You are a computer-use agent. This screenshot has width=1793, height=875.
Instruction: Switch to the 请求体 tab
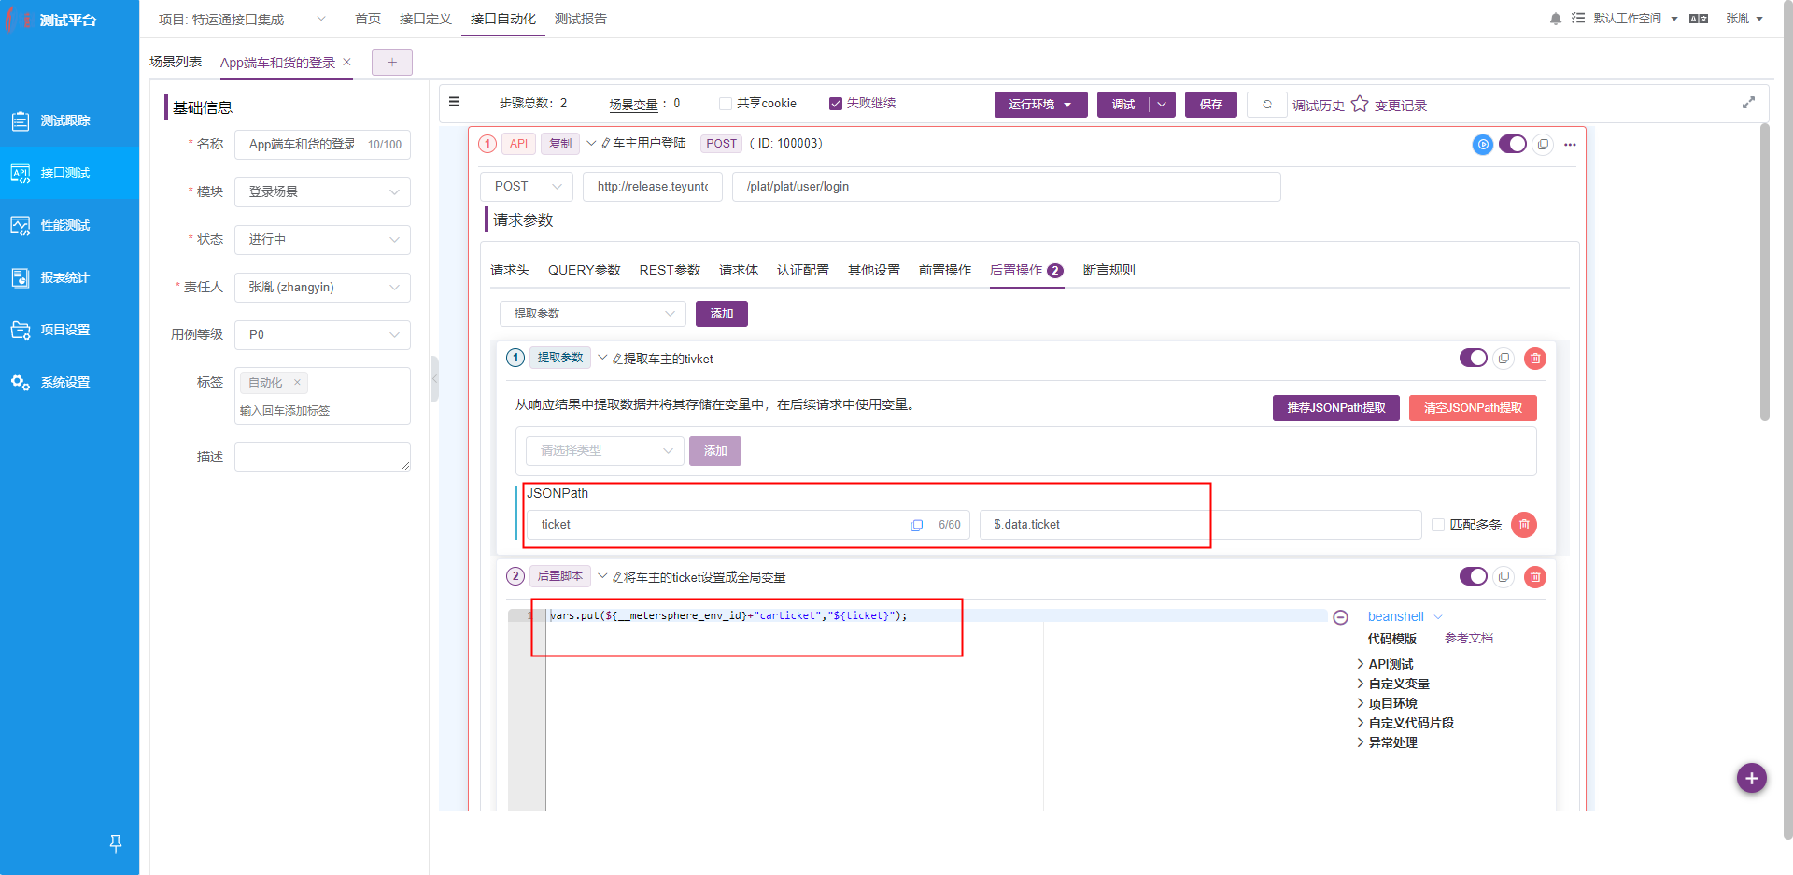(739, 270)
